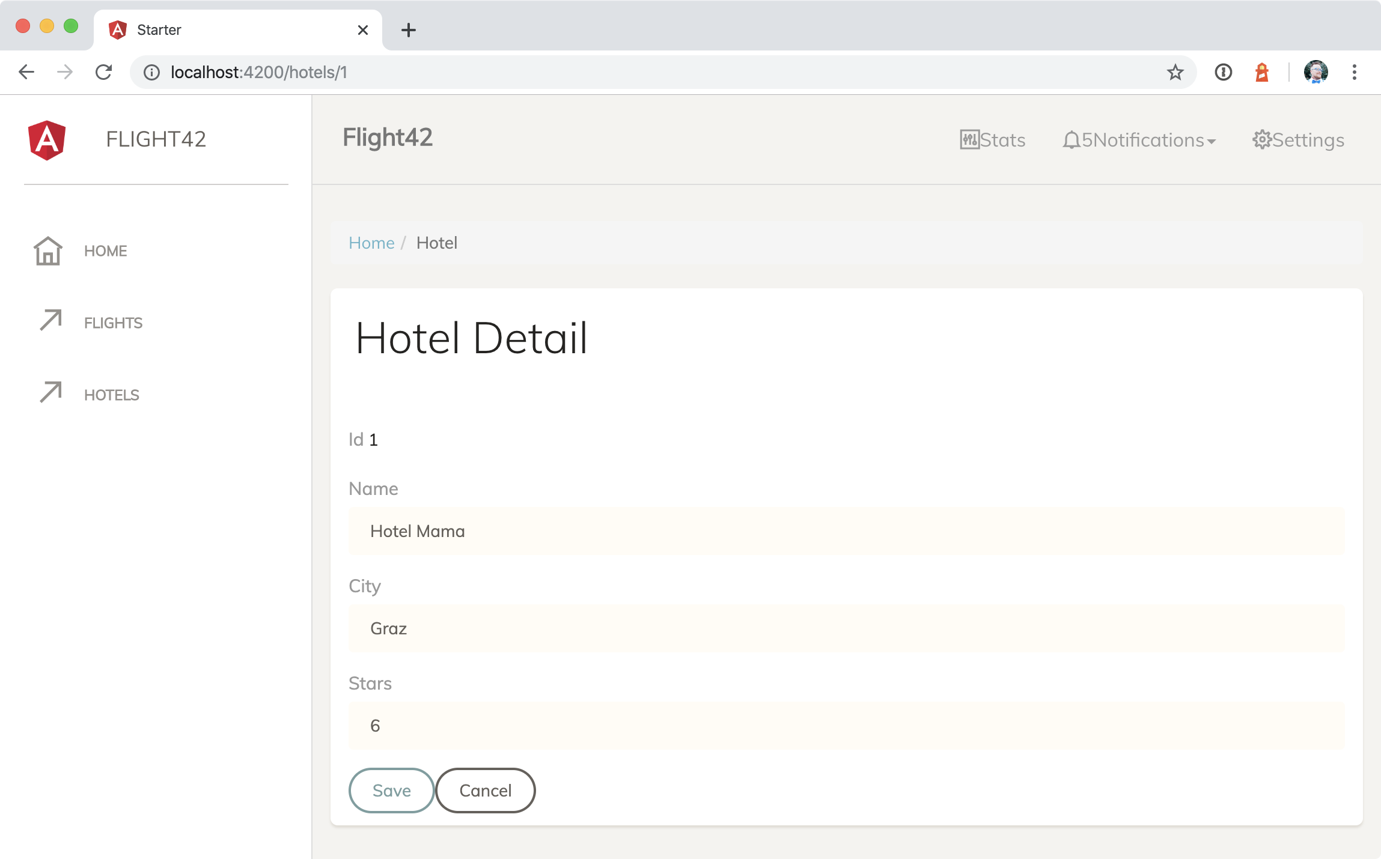Select the HOTELS sidebar menu item

coord(112,395)
